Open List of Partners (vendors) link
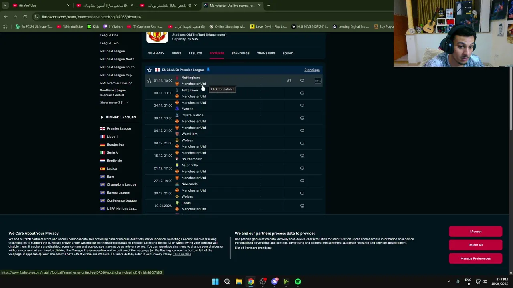Image resolution: width=513 pixels, height=288 pixels. point(253,248)
